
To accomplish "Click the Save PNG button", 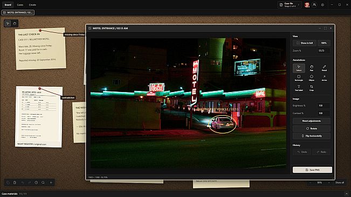I will coord(312,170).
